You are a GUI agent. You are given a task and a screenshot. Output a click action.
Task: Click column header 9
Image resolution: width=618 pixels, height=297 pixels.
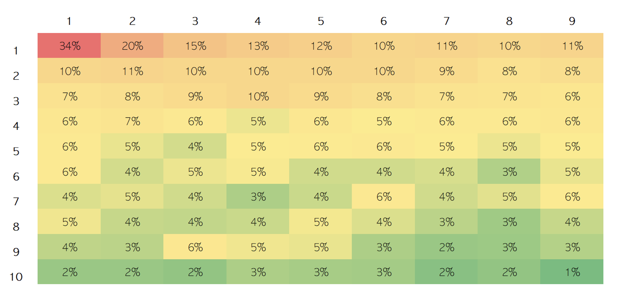point(572,21)
